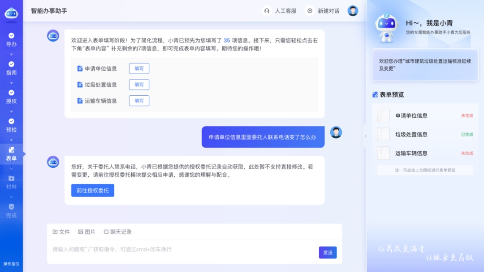
Task: Open 垃圾处置信息 form preview thumbnail
Action: (x=383, y=135)
